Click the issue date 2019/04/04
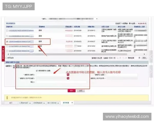 pos(78,51)
